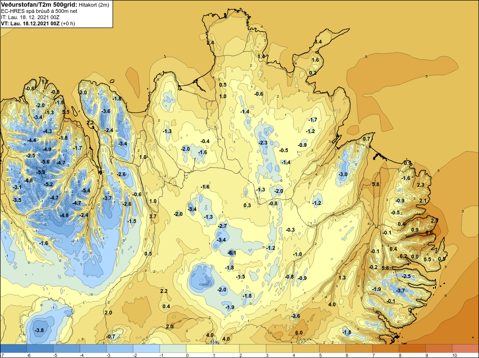The height and width of the screenshot is (358, 479).
Task: Click the map title 'Veðurstofan/T2m 500grid'
Action: point(39,5)
